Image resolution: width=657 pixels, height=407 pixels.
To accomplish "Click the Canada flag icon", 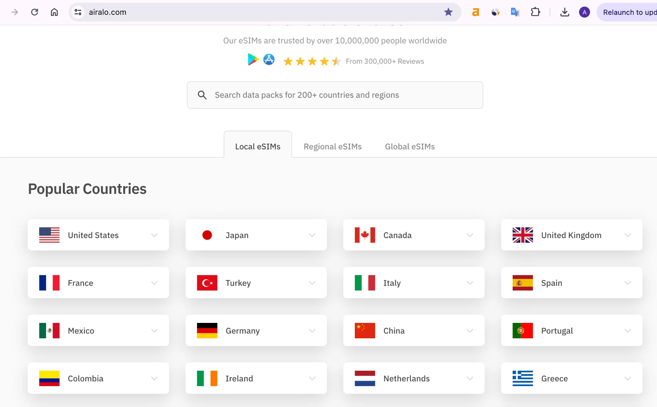I will [x=365, y=235].
